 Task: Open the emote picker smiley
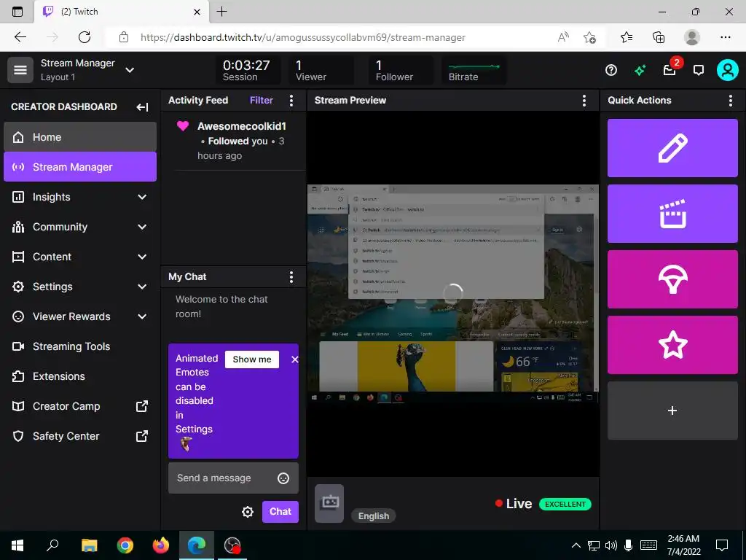coord(283,478)
